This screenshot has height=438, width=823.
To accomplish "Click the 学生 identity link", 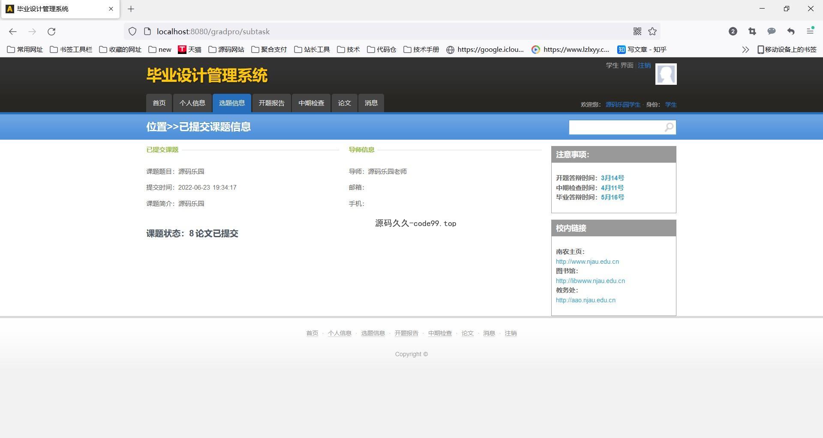I will [x=671, y=105].
